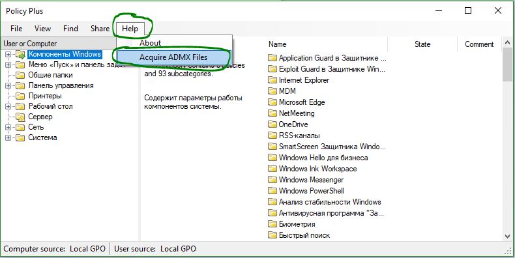Open the View menu
515x258 pixels.
[42, 29]
